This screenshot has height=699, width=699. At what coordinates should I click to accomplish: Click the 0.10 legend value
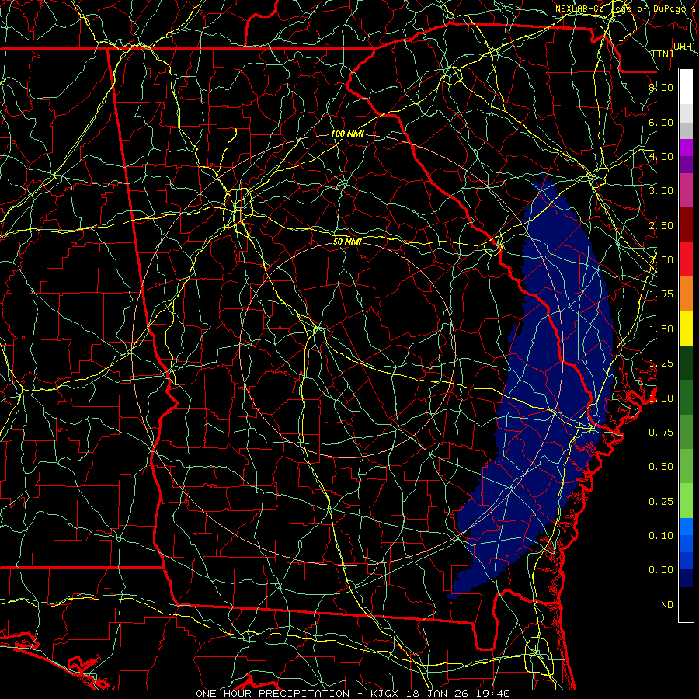[661, 536]
